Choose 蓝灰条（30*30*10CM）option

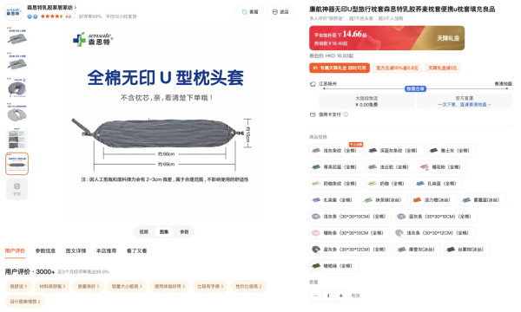coord(436,217)
